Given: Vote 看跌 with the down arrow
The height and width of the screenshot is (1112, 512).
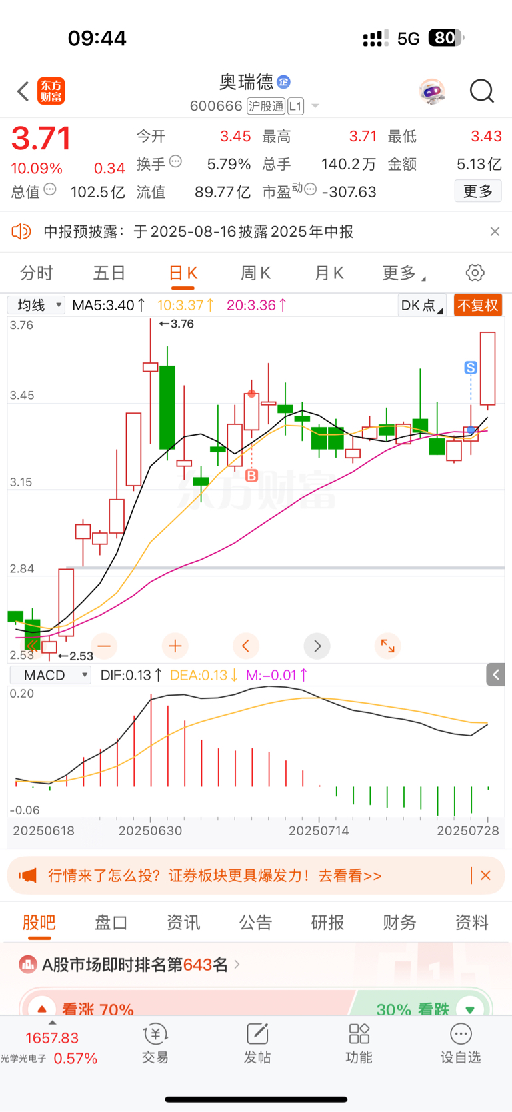Looking at the screenshot, I should click(x=469, y=1009).
